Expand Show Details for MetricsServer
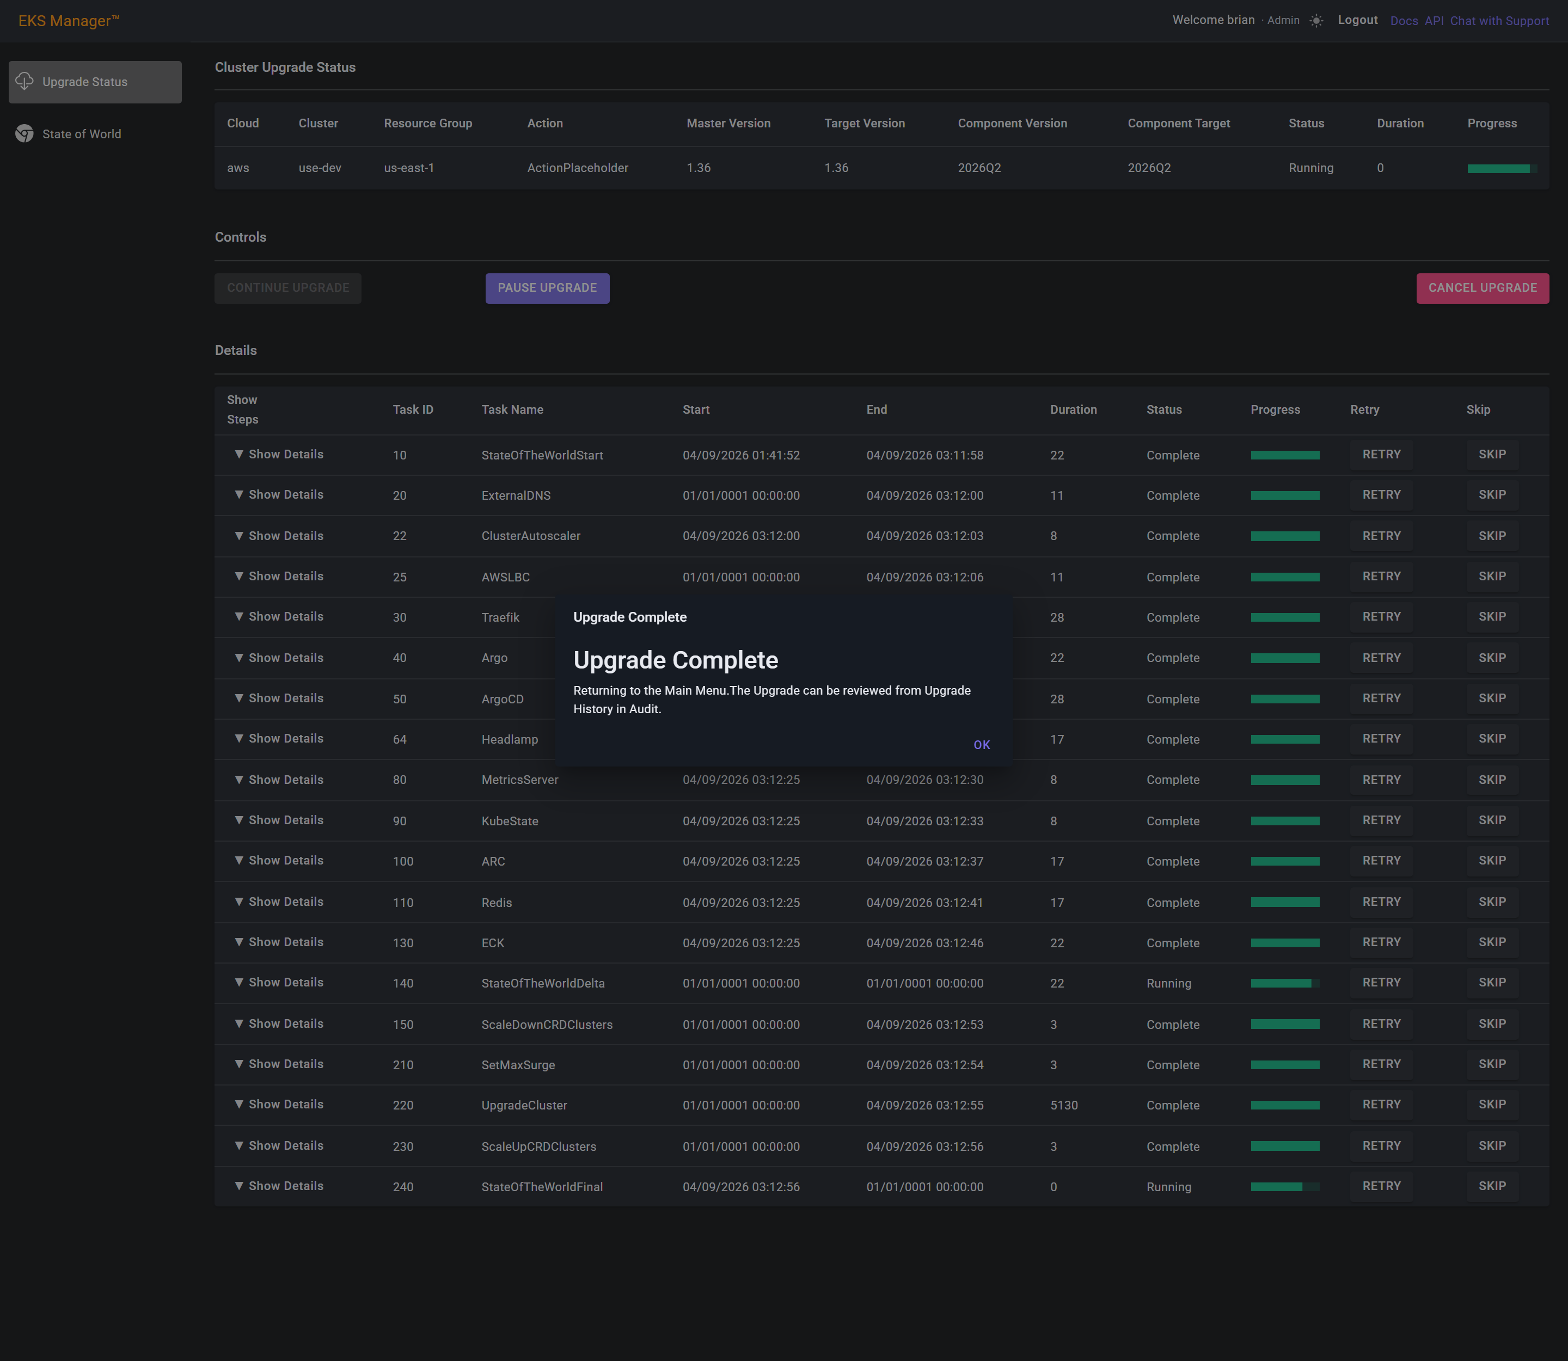 pyautogui.click(x=279, y=780)
